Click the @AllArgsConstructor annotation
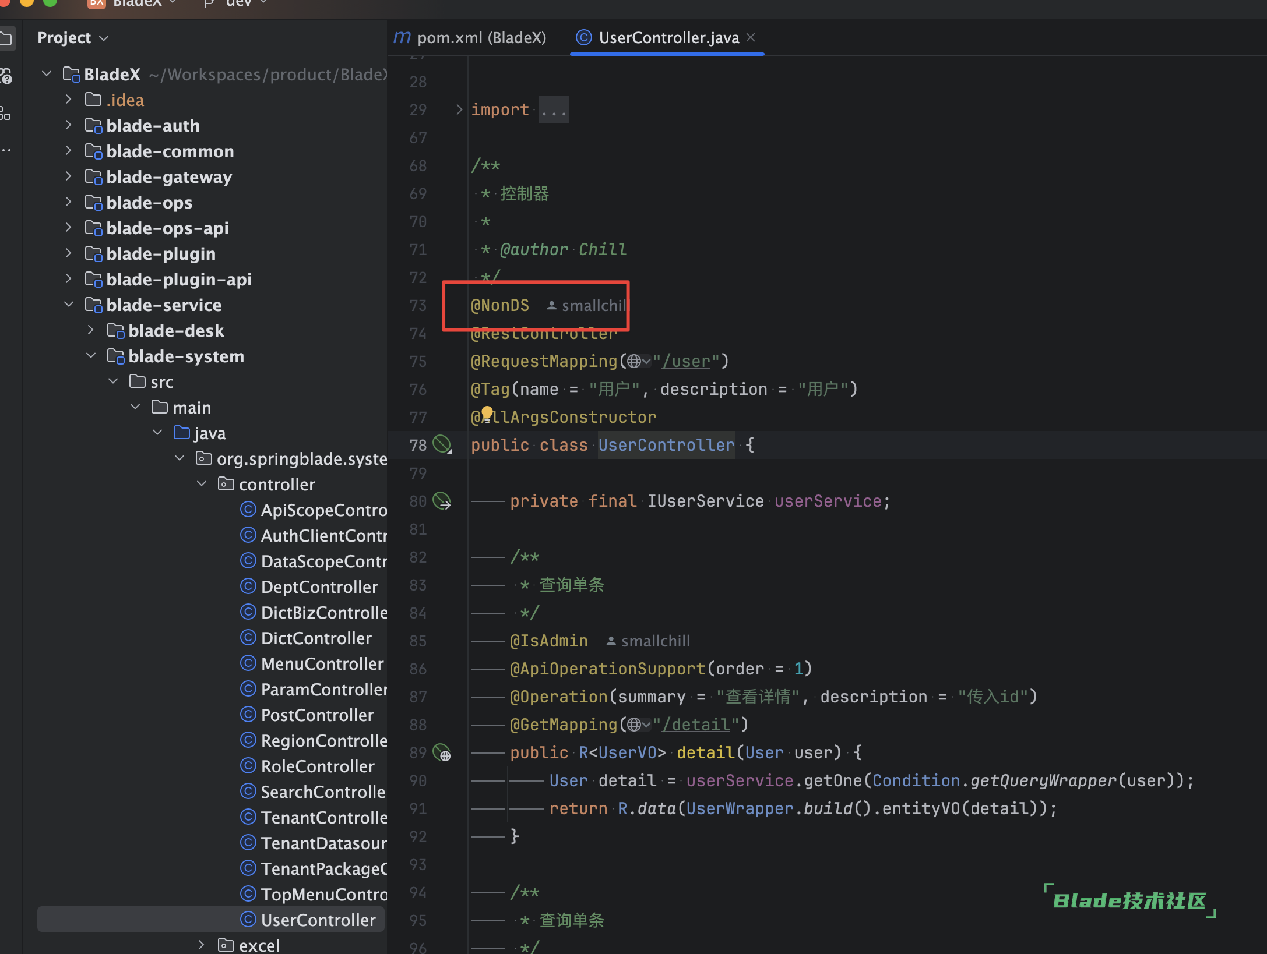1267x954 pixels. 564,418
